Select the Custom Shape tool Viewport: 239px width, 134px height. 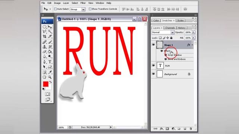click(x=50, y=67)
